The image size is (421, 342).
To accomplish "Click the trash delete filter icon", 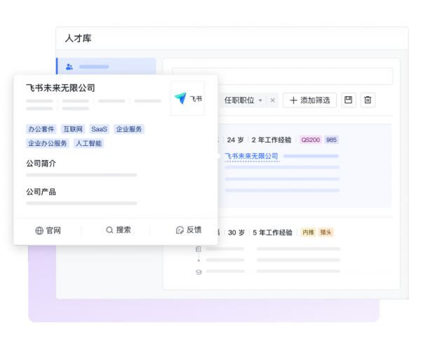I will [x=368, y=100].
